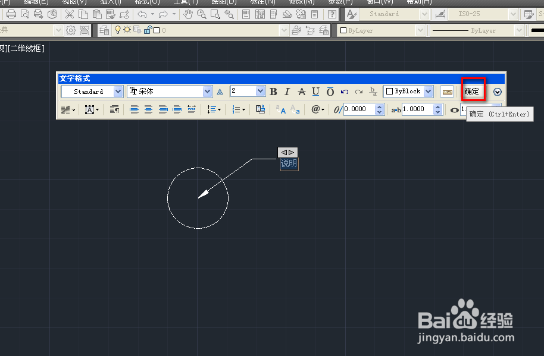Open the 宋体 font dropdown
The width and height of the screenshot is (544, 356).
(207, 92)
